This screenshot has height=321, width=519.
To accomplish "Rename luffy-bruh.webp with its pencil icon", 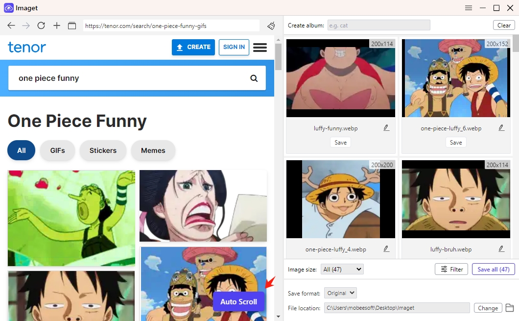I will coord(501,249).
